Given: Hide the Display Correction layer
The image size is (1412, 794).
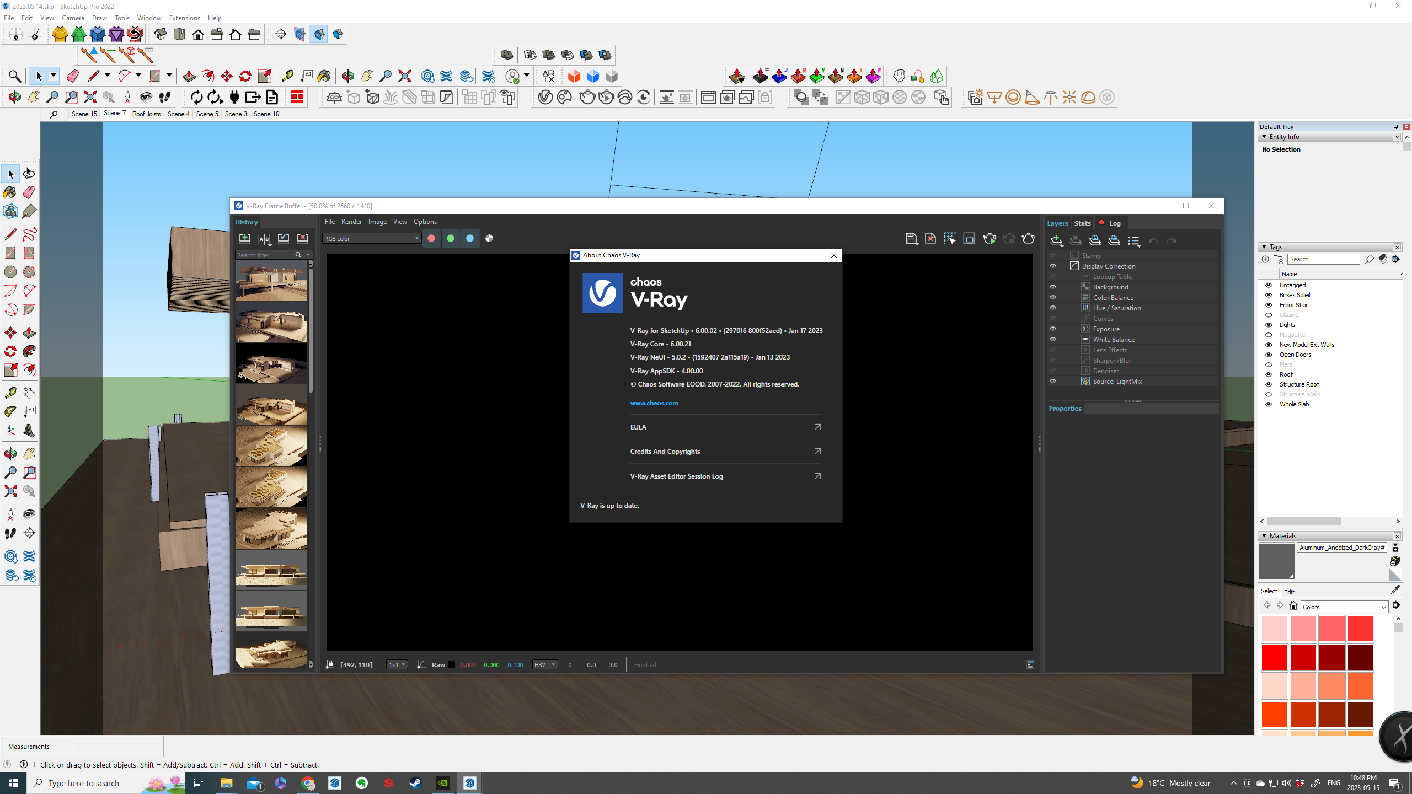Looking at the screenshot, I should pos(1053,266).
